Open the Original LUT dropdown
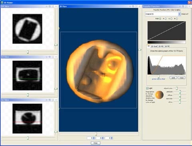192x146 pixels. (179, 14)
